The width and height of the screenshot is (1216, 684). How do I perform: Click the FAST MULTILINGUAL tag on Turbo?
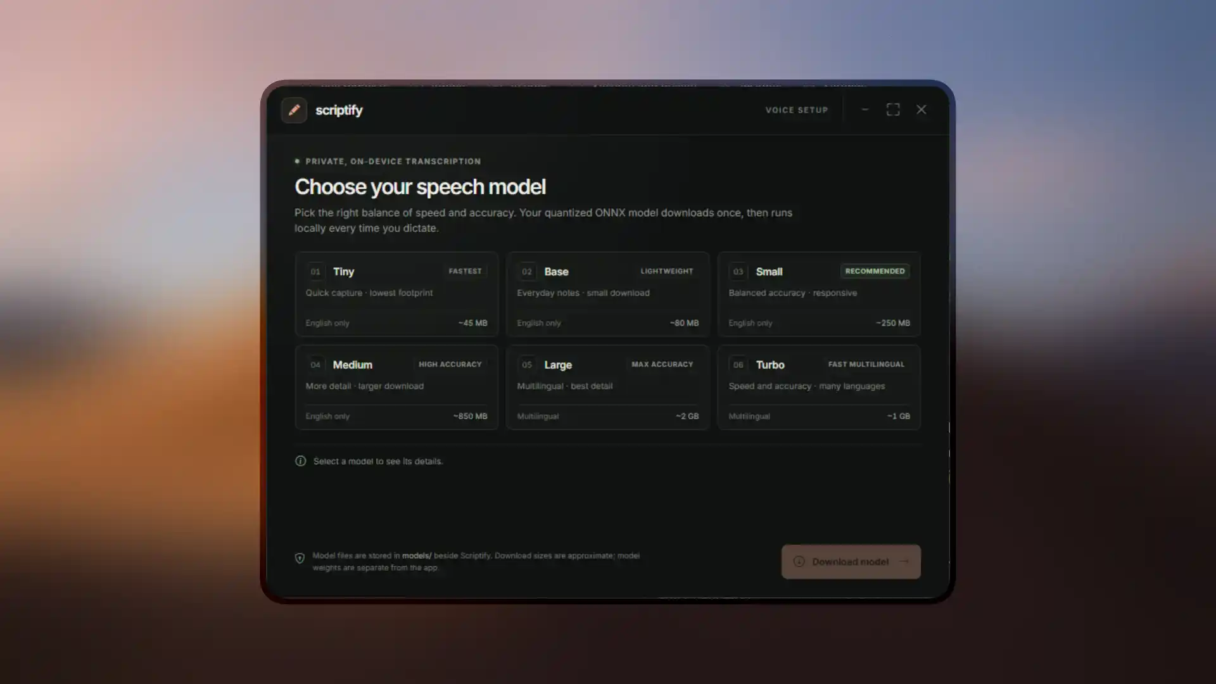click(866, 364)
